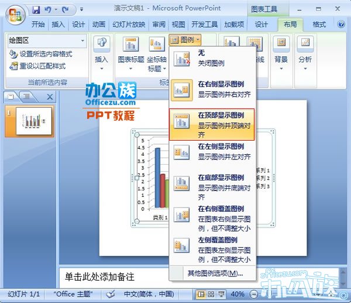Screen dimensions: 351x303
Task: Choose 无 关闭图例 option
Action: (x=212, y=58)
